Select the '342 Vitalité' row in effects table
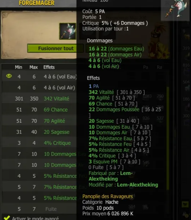The width and height of the screenshot is (191, 220). (x=39, y=99)
